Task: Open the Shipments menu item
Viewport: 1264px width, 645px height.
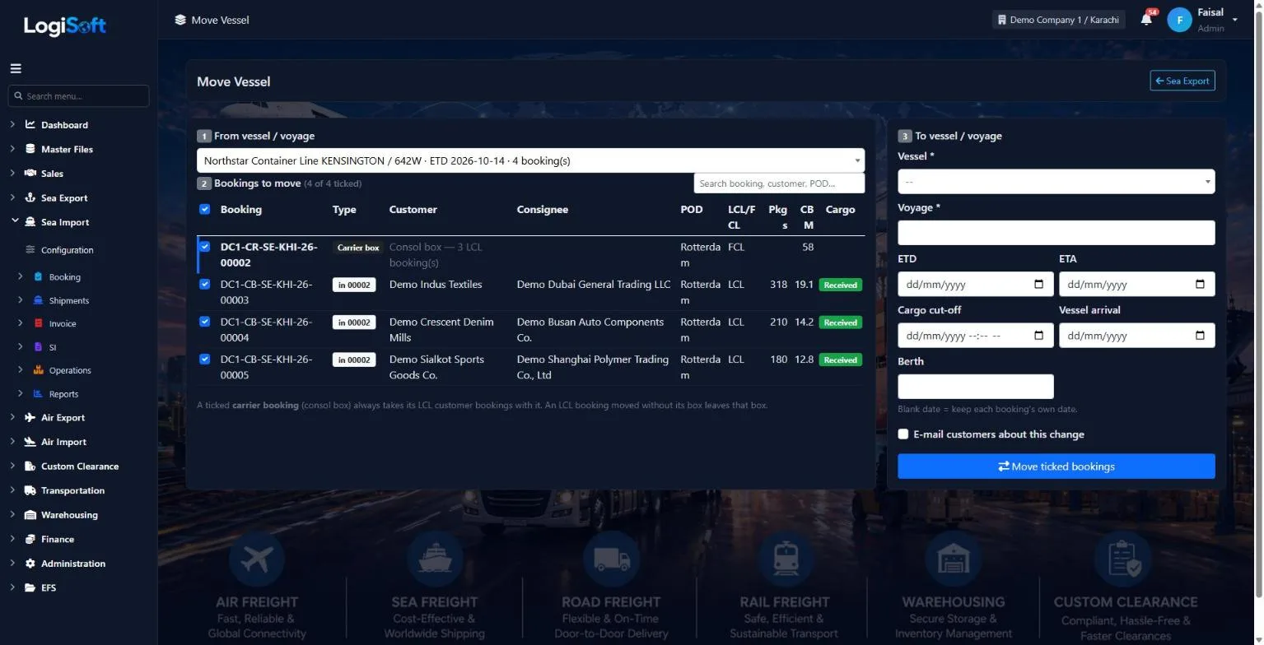Action: pos(68,301)
